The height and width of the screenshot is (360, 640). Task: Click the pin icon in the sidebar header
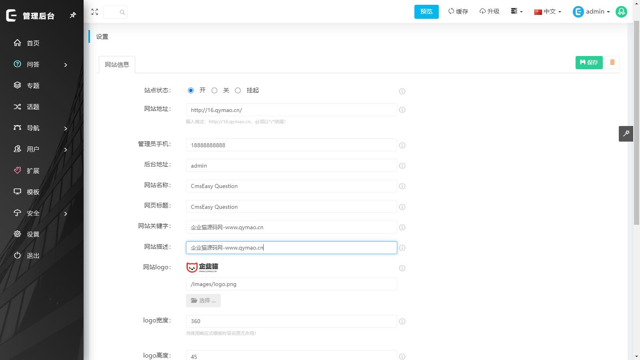(73, 15)
